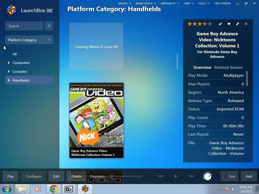Viewport: 259px width, 194px height.
Task: Select All in the sidebar list
Action: (x=14, y=54)
